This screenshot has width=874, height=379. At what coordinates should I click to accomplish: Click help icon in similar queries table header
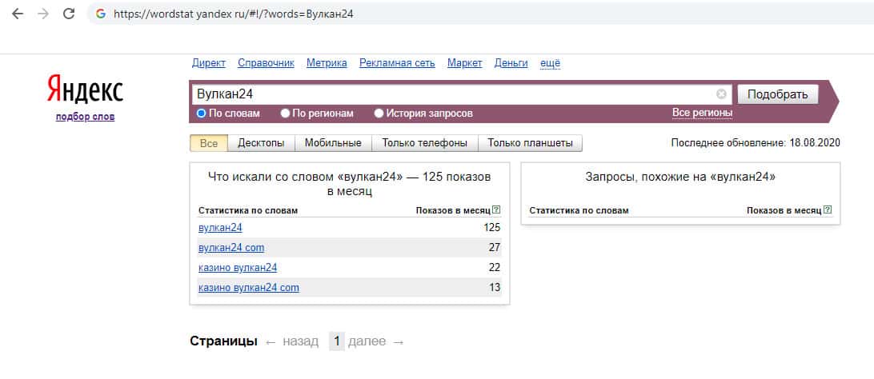(x=828, y=210)
